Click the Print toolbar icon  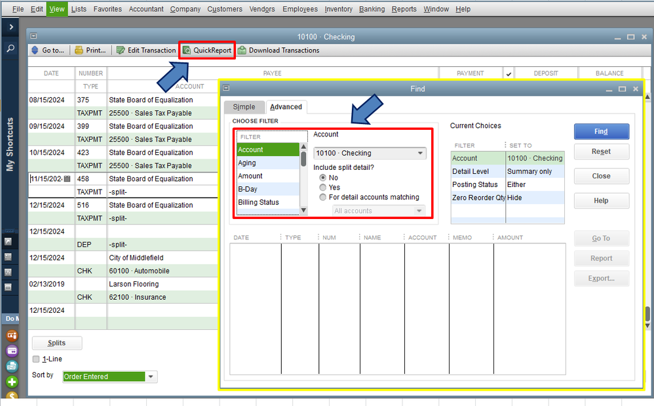(x=79, y=50)
